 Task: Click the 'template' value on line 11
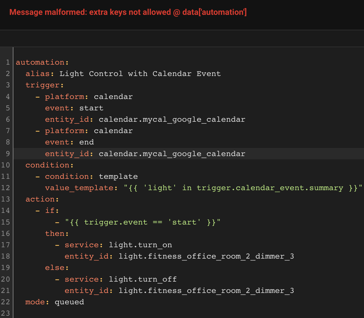(118, 176)
